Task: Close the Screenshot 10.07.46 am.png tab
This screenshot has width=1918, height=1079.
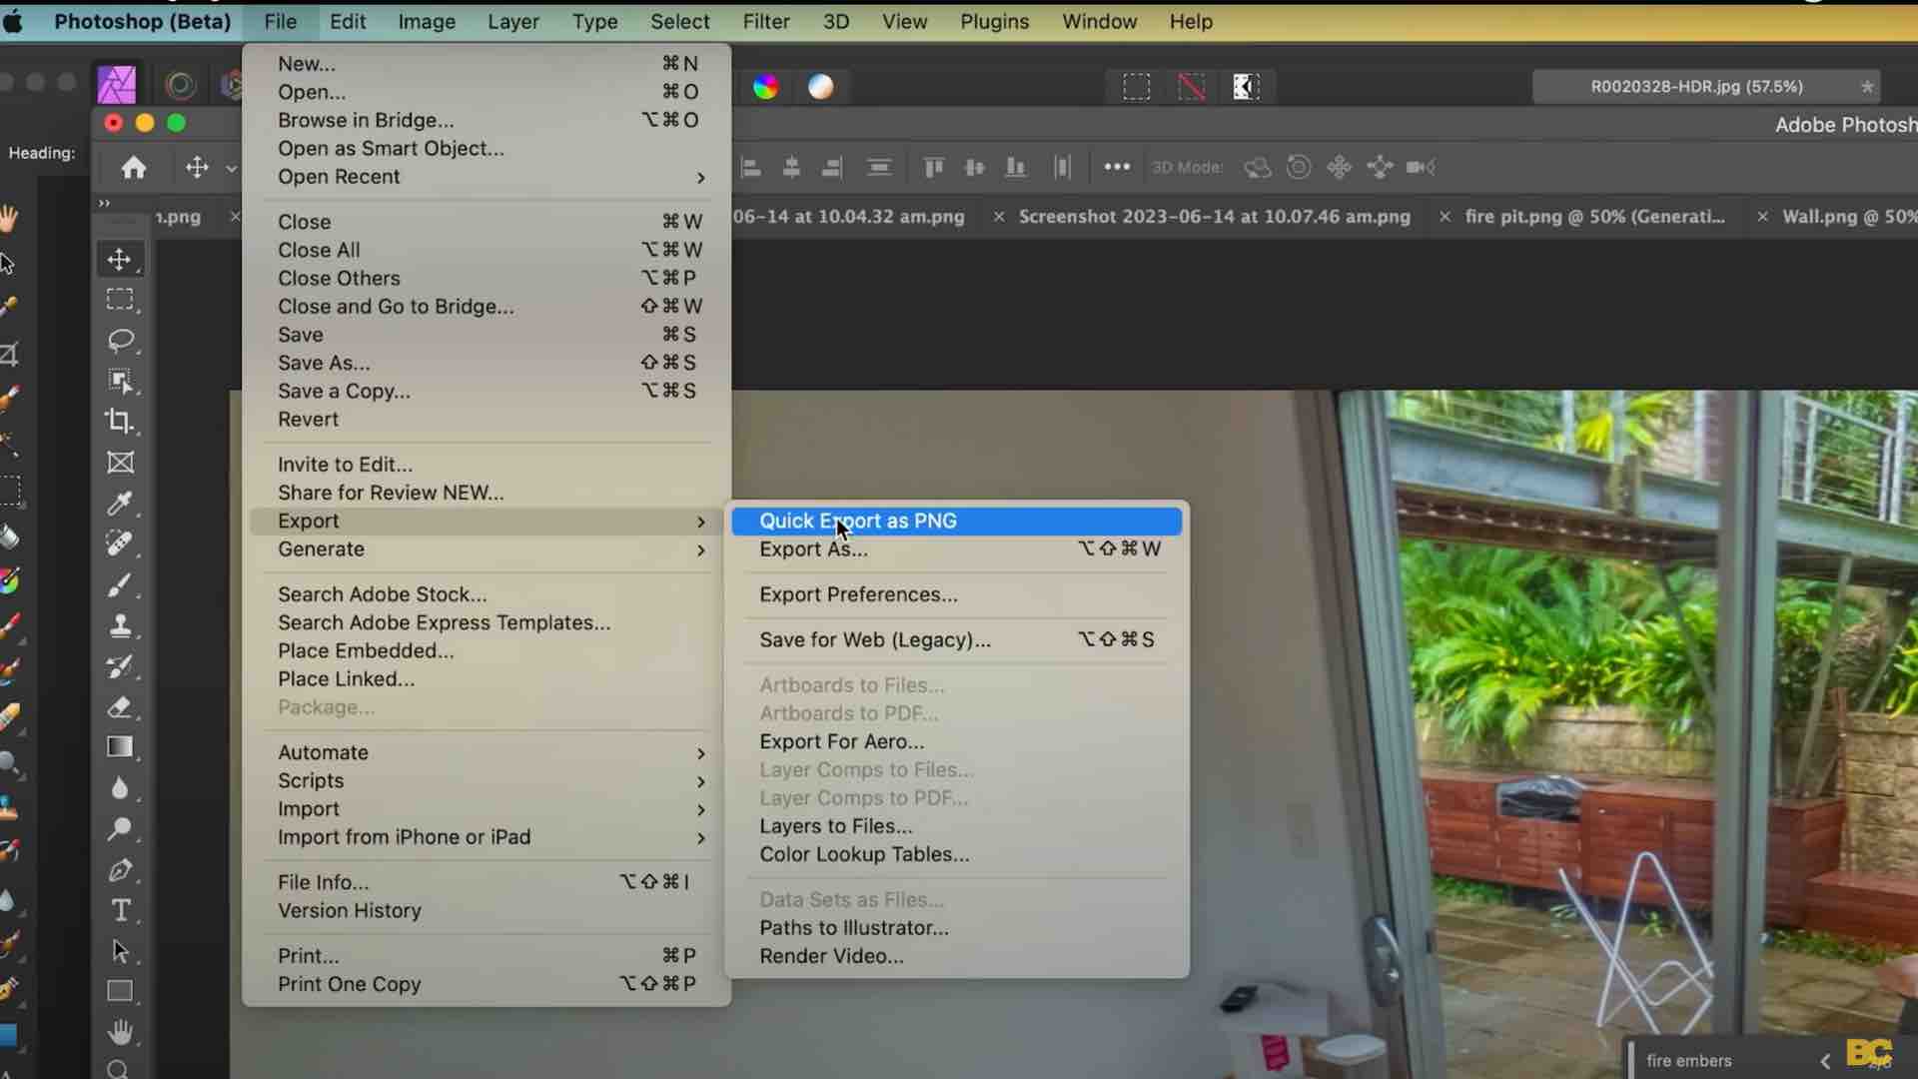Action: tap(998, 217)
